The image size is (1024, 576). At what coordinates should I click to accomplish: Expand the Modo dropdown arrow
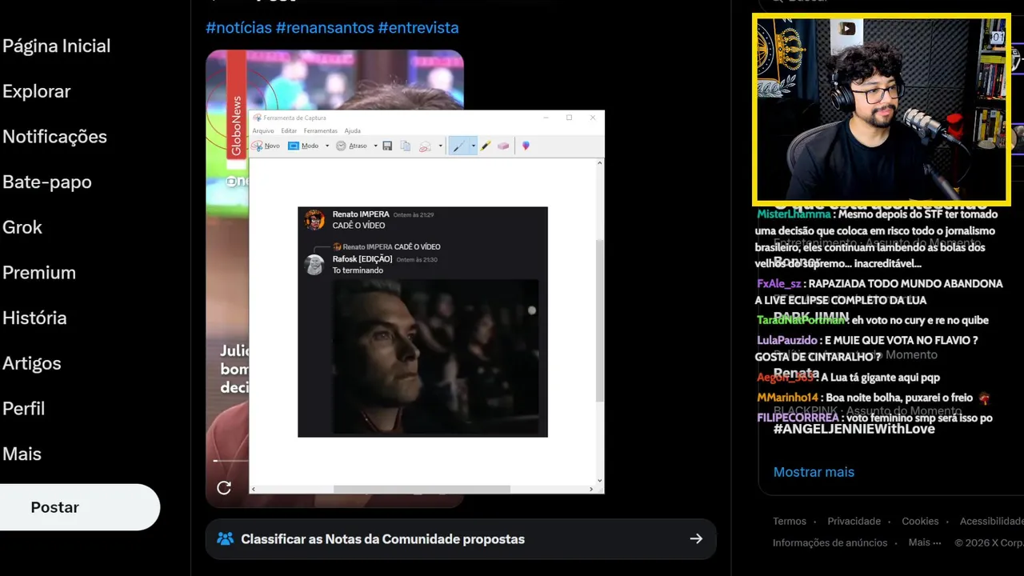coord(327,146)
